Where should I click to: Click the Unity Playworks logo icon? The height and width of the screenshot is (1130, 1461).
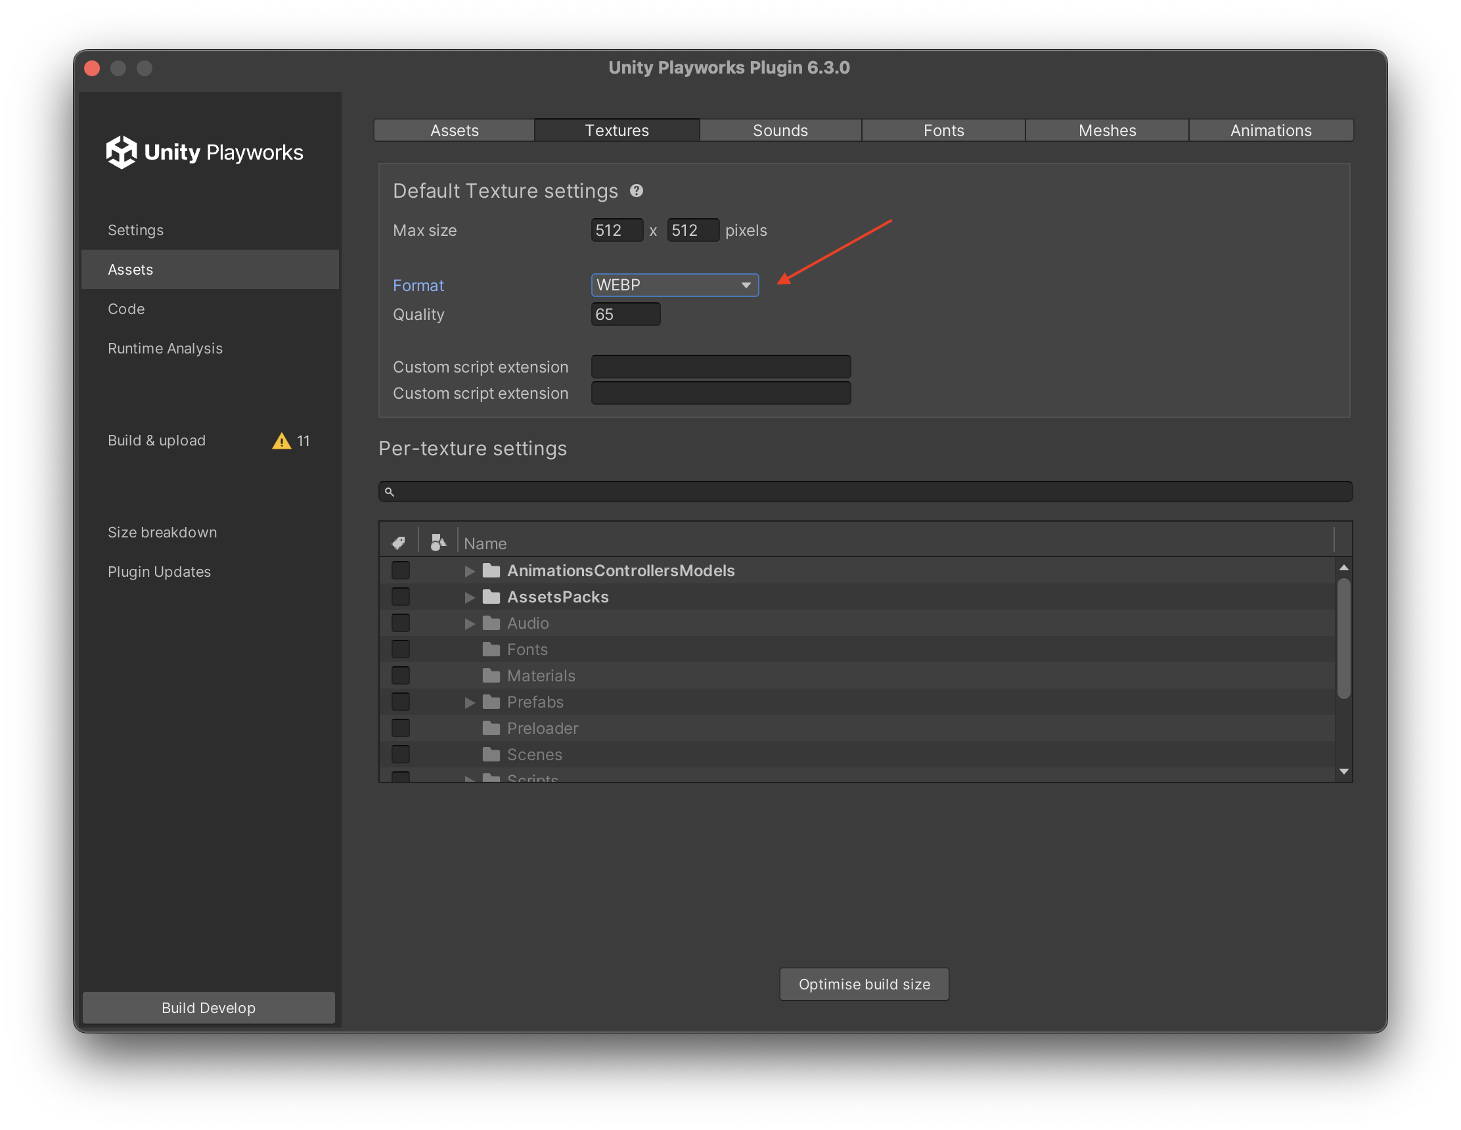[x=121, y=152]
